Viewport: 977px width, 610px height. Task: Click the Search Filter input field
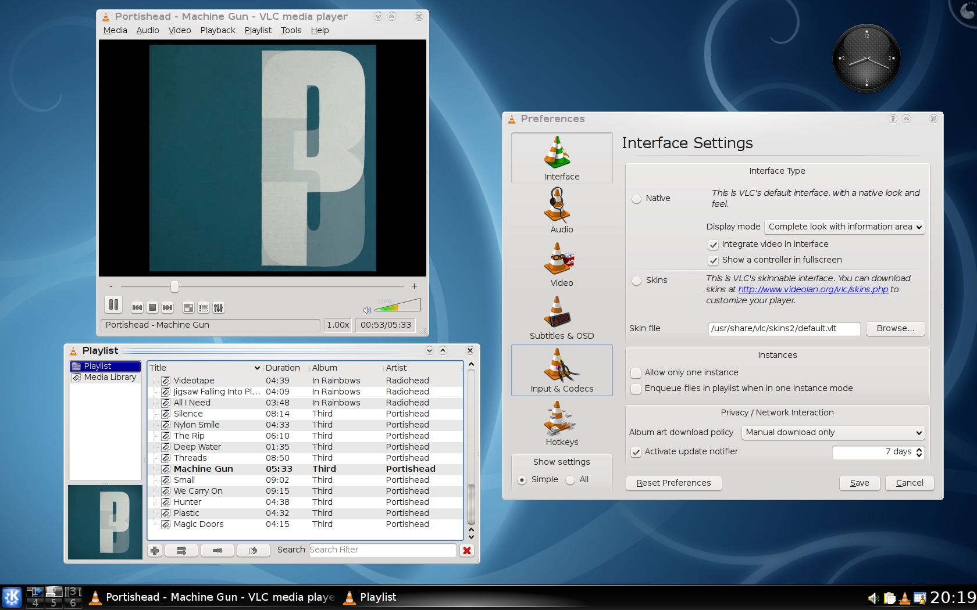point(382,550)
